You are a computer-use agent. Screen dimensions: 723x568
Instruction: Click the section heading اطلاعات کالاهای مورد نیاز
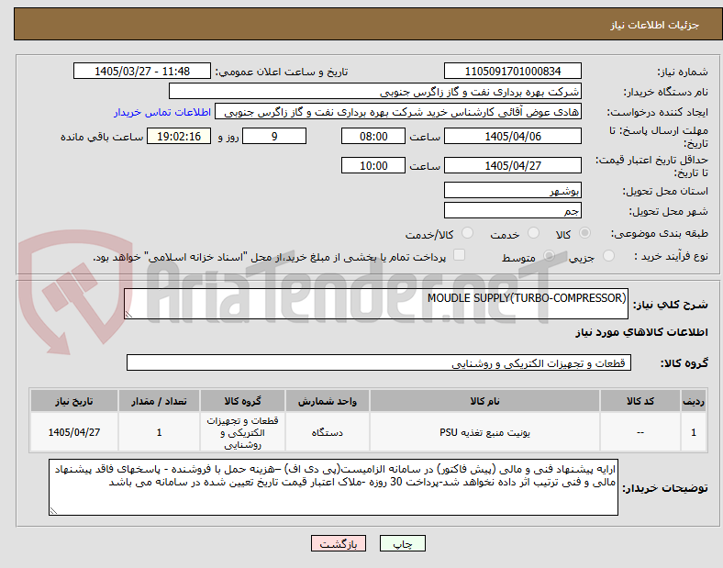[x=641, y=332]
